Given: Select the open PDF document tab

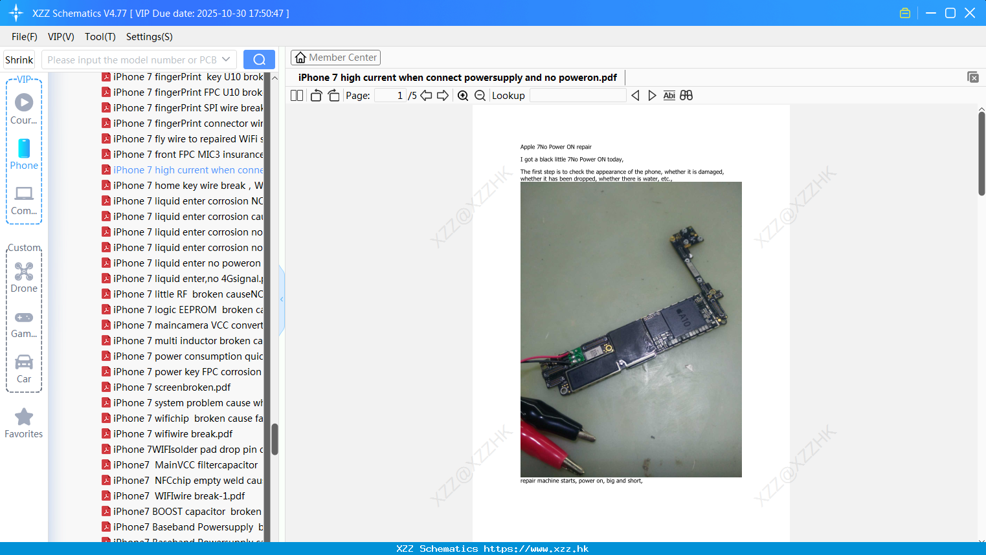Looking at the screenshot, I should click(458, 77).
